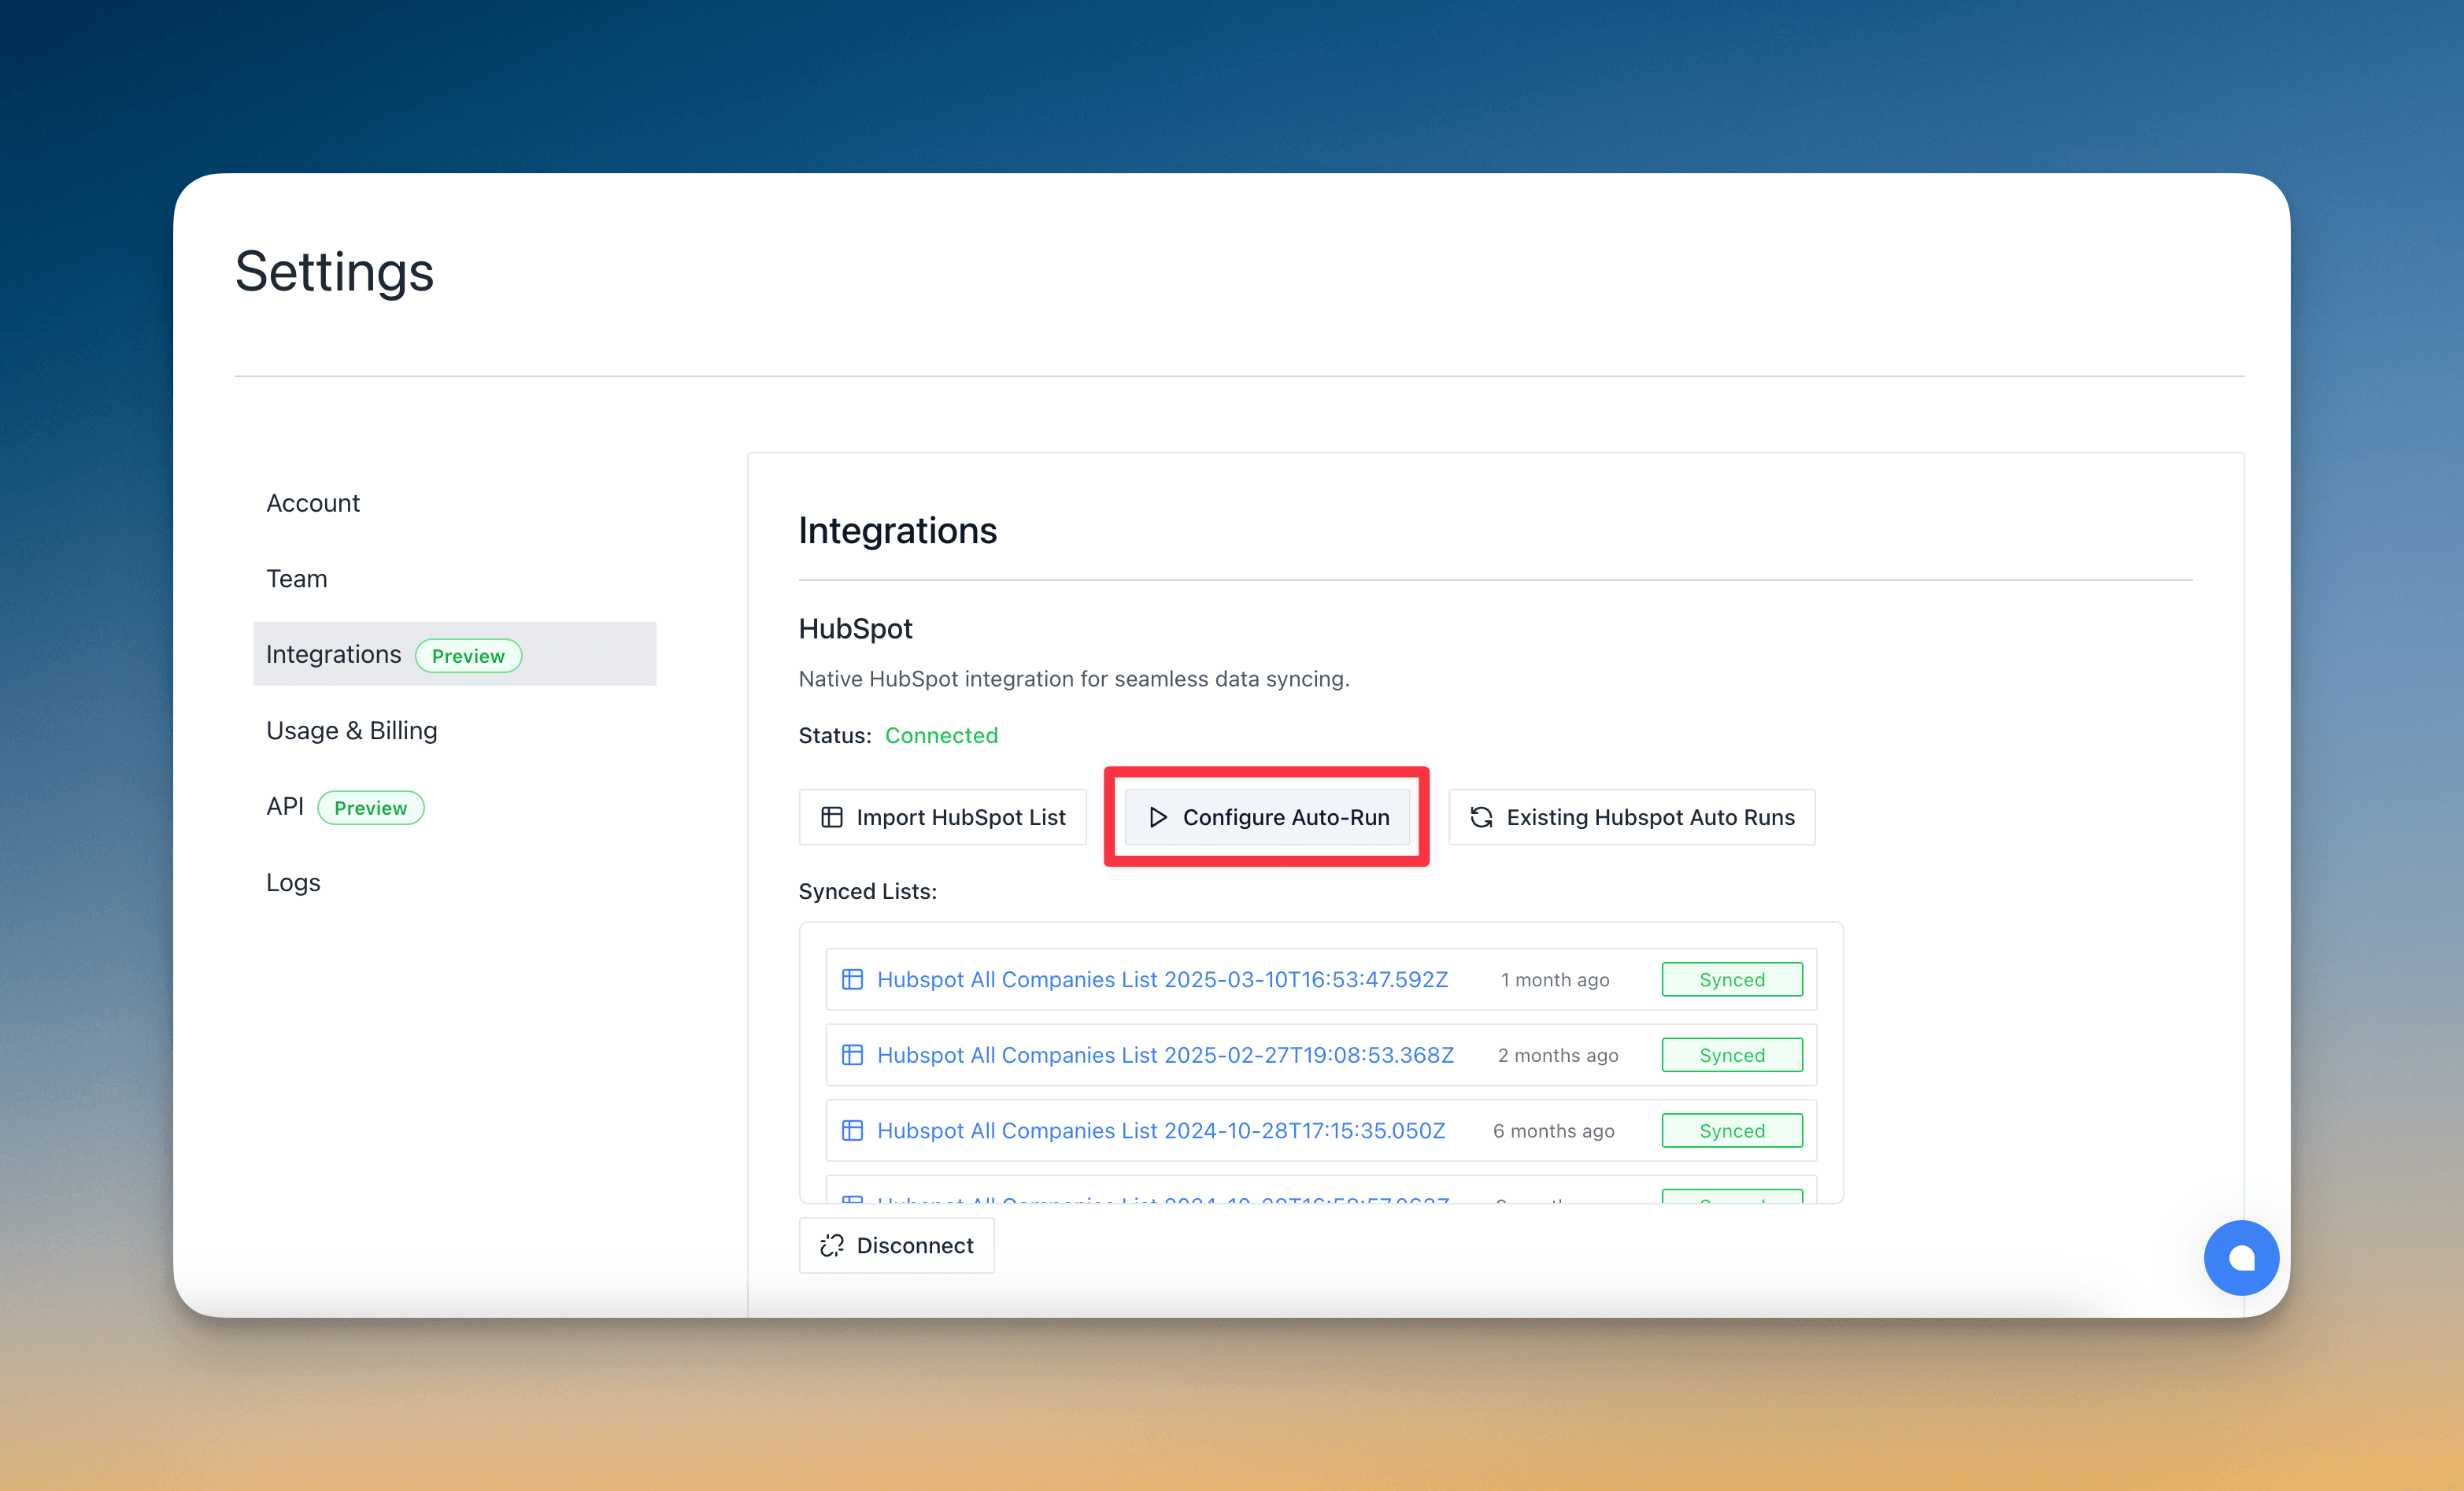The image size is (2464, 1491).
Task: Click the play icon inside Configure Auto-Run
Action: tap(1159, 817)
